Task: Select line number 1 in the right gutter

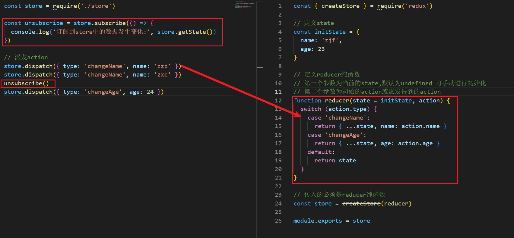Action: 280,6
